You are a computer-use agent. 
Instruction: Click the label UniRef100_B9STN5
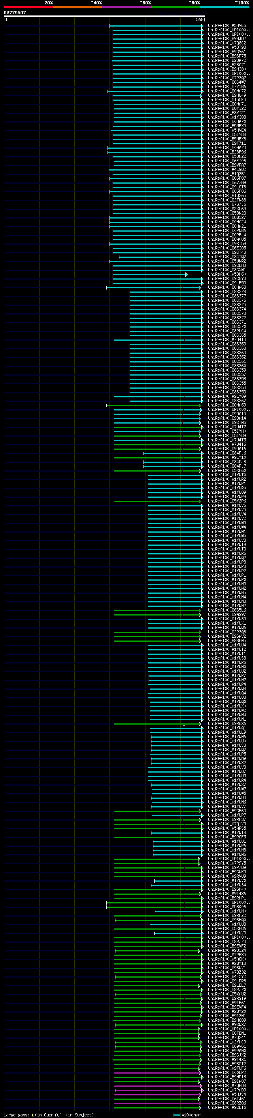(227, 423)
